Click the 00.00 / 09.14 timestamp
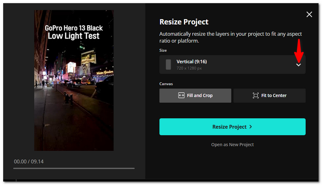322x185 pixels. click(x=29, y=161)
